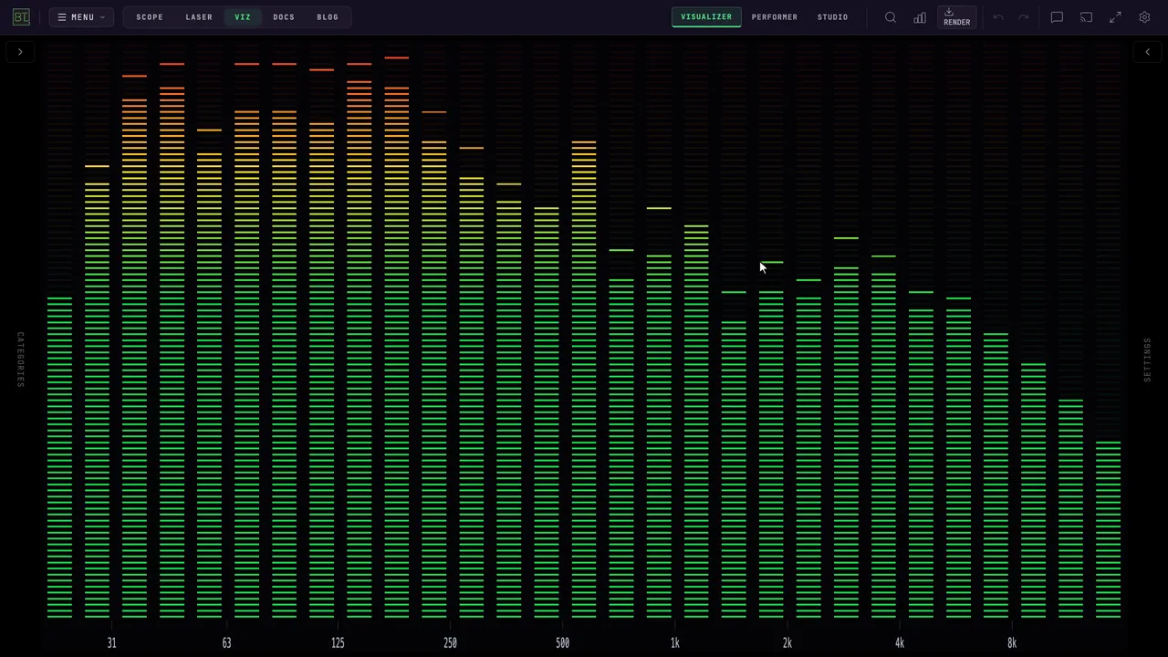Switch to the Scope tab
The height and width of the screenshot is (657, 1168).
coord(150,17)
